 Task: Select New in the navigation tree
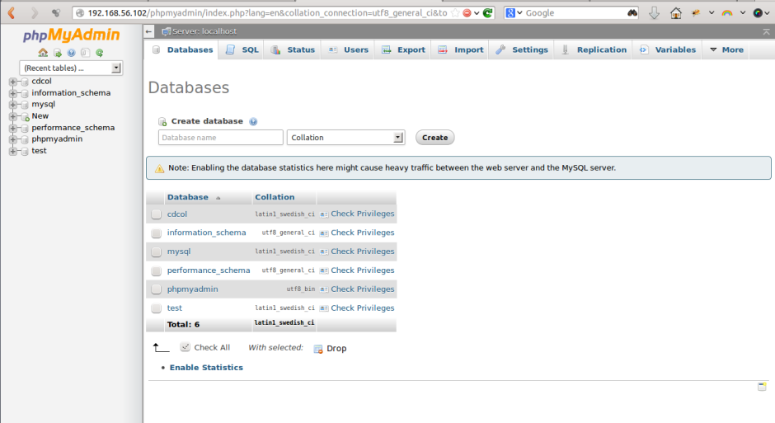coord(40,116)
